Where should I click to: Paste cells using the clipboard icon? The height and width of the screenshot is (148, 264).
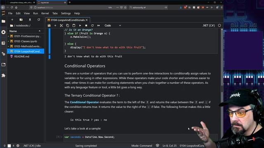tap(74, 25)
